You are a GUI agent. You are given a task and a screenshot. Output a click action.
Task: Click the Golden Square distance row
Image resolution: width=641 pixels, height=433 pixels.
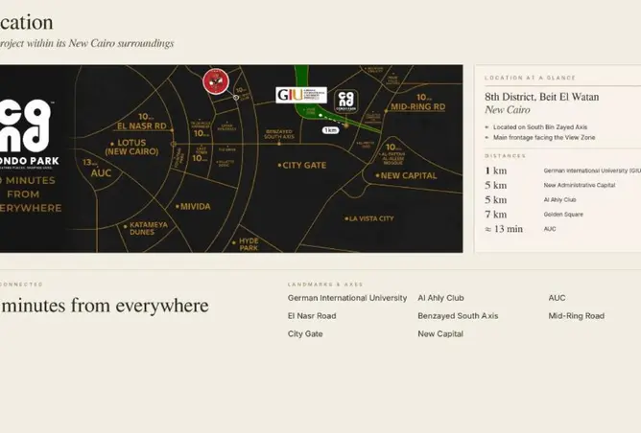pos(562,215)
